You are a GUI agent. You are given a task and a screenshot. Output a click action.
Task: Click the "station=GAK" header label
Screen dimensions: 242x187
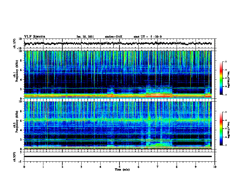point(114,37)
